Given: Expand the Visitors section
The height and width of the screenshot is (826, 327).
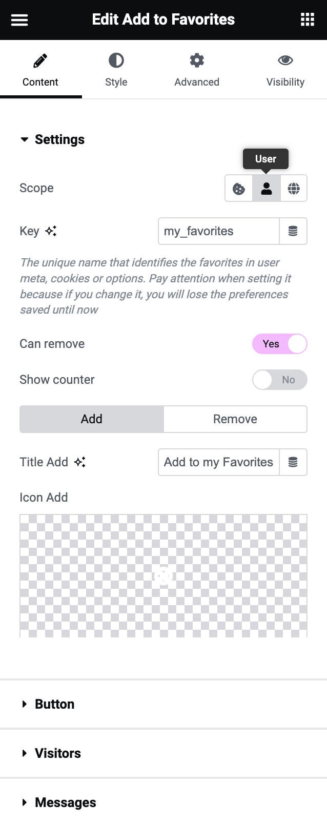Looking at the screenshot, I should pyautogui.click(x=57, y=753).
